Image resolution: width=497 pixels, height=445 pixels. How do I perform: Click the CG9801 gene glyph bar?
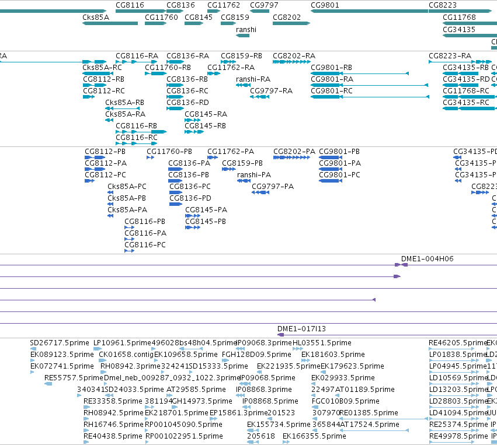369,11
